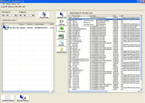
Task: Select the sqlbrowser.exe process row
Action: click(x=104, y=72)
